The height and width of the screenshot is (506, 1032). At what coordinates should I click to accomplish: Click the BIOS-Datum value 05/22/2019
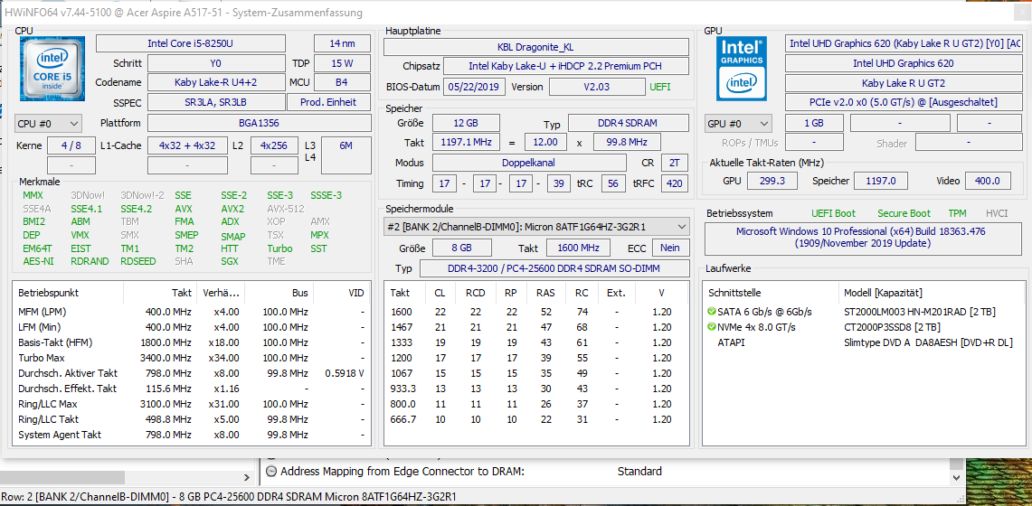coord(475,87)
